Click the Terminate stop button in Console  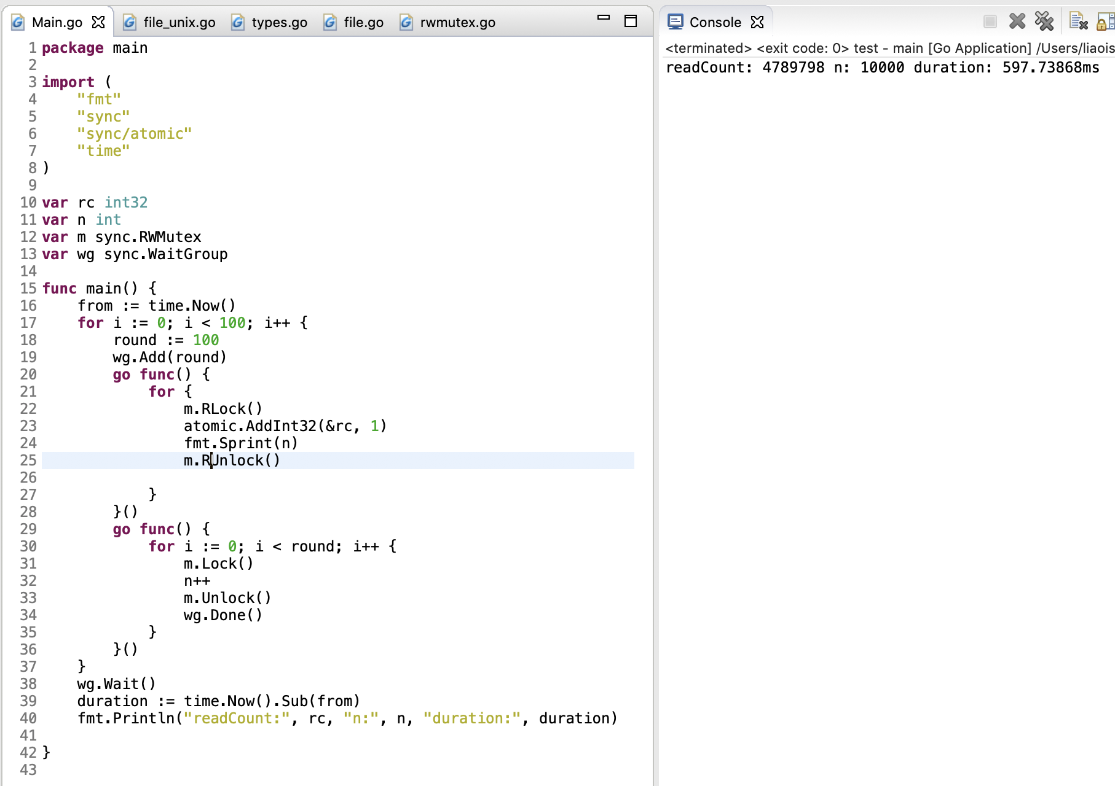[990, 22]
